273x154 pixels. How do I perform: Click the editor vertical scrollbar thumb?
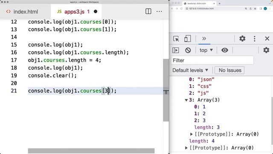click(166, 90)
